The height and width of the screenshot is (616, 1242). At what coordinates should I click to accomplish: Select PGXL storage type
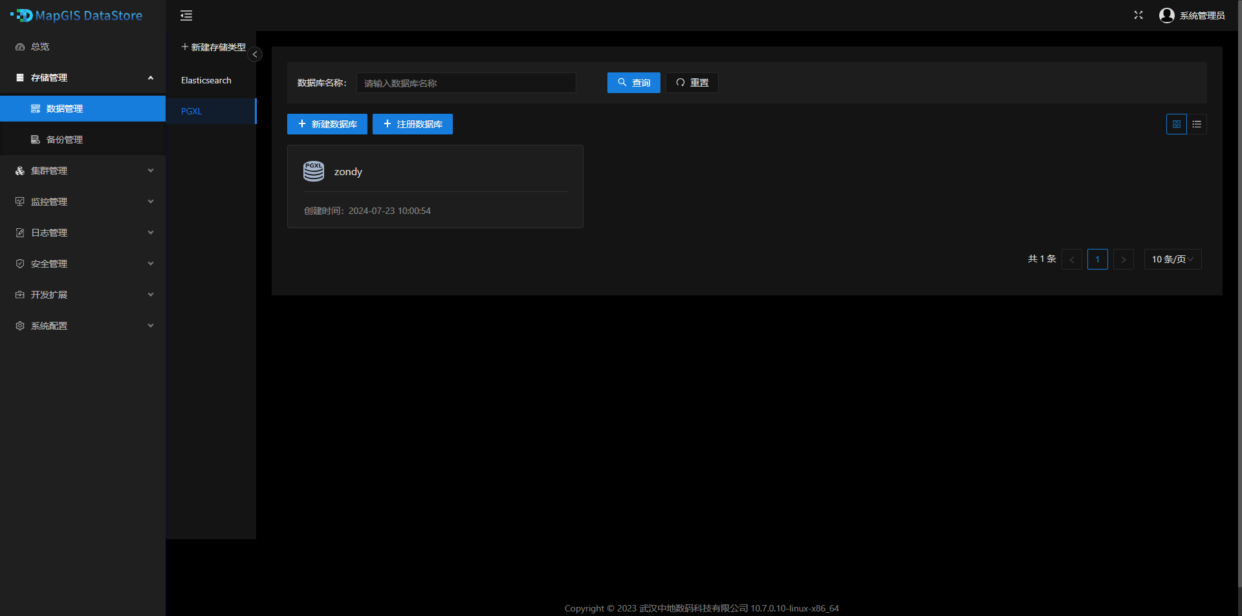click(211, 111)
